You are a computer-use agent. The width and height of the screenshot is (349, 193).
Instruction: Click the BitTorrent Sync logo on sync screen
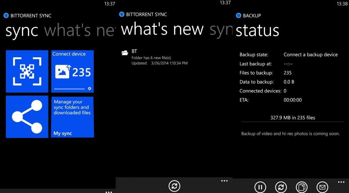point(6,15)
